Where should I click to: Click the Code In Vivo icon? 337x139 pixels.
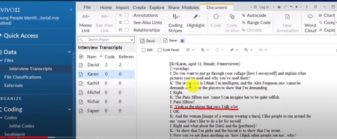pyautogui.click(x=232, y=17)
